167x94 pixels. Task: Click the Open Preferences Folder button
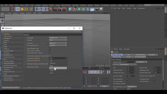click(11, 88)
